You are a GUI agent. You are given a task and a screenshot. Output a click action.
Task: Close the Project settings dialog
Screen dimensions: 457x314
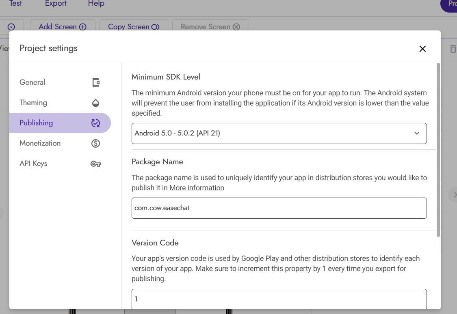pos(422,49)
